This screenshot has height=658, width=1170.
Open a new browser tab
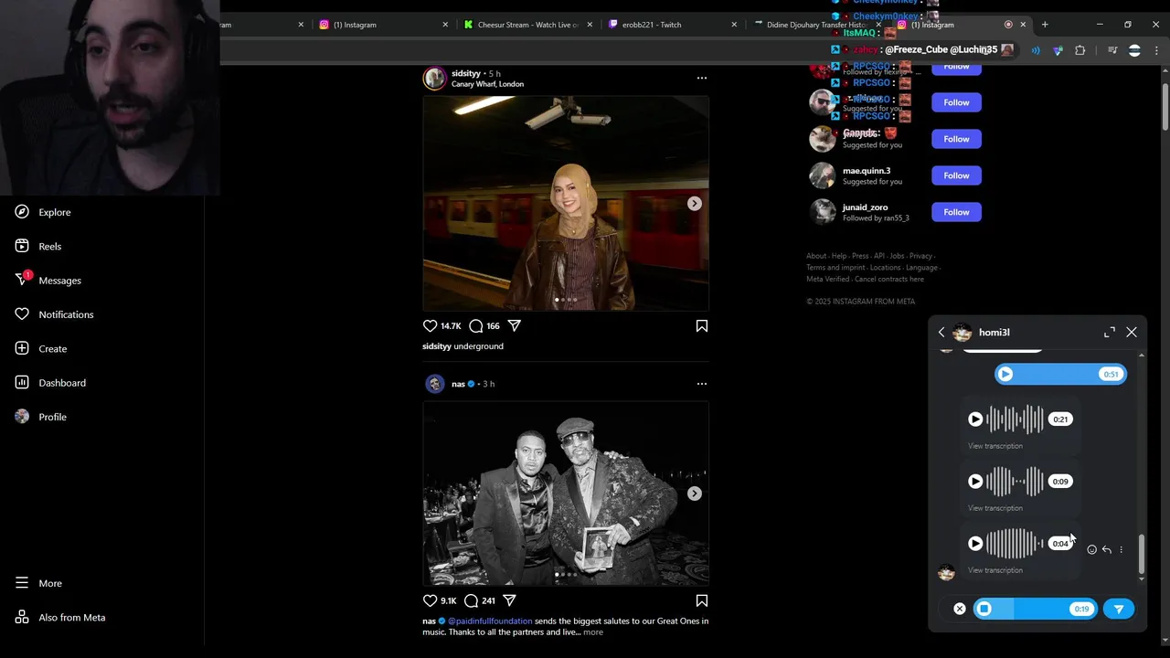(1045, 25)
